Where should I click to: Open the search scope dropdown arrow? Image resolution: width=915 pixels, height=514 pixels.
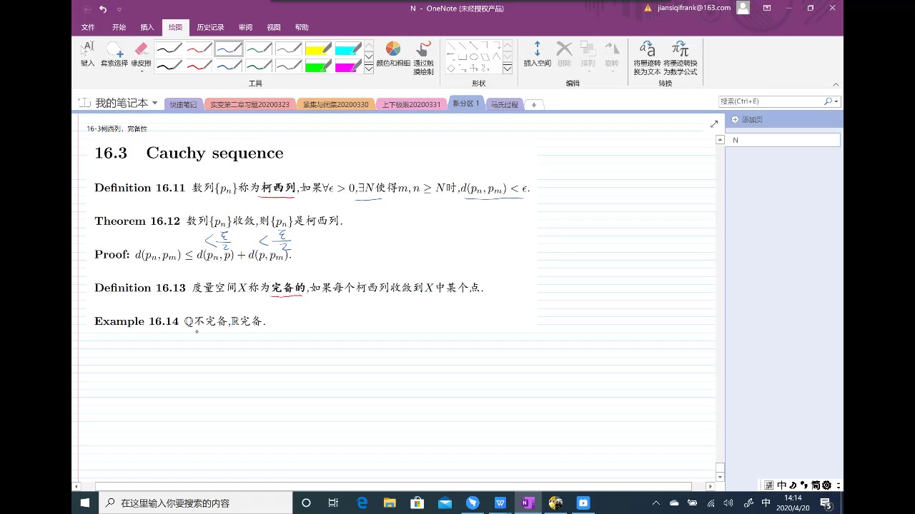[x=836, y=101]
